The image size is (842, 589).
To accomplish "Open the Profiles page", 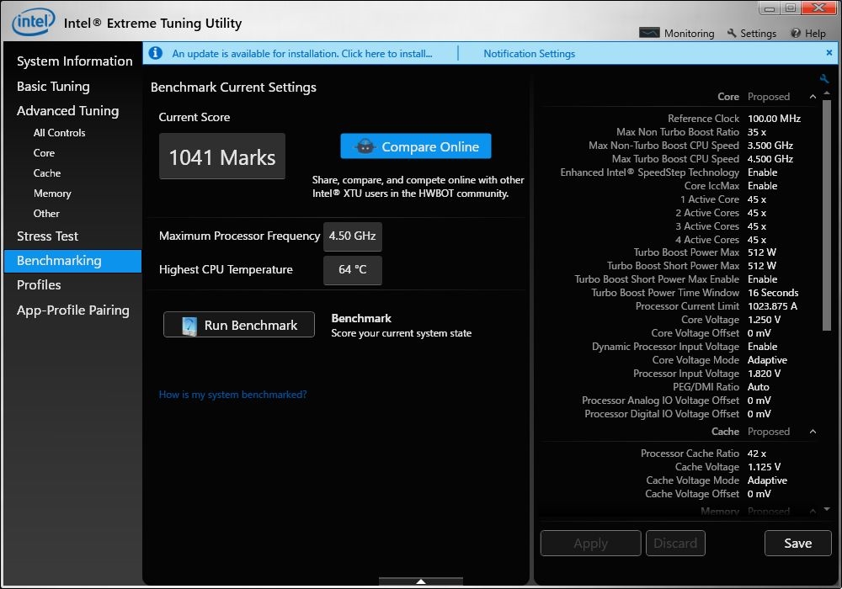I will pyautogui.click(x=39, y=285).
